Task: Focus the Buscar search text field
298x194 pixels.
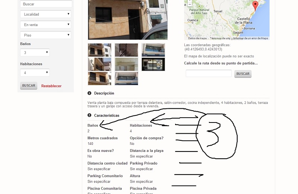Action: (x=46, y=4)
